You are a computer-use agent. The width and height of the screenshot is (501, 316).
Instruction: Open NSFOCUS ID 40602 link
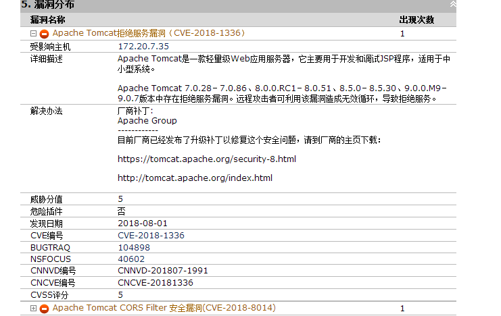(x=131, y=259)
